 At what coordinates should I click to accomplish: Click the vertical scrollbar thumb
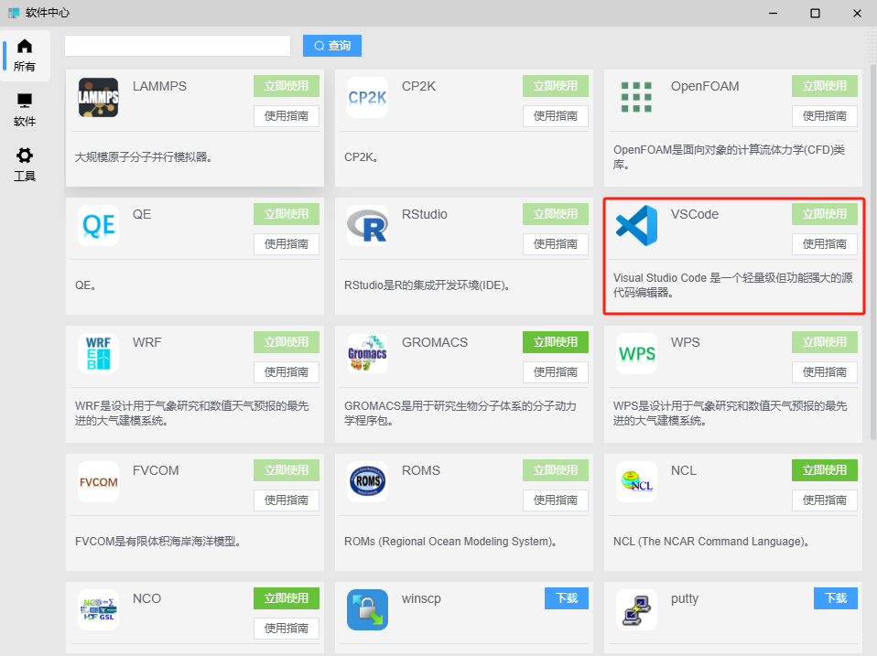pos(873,252)
